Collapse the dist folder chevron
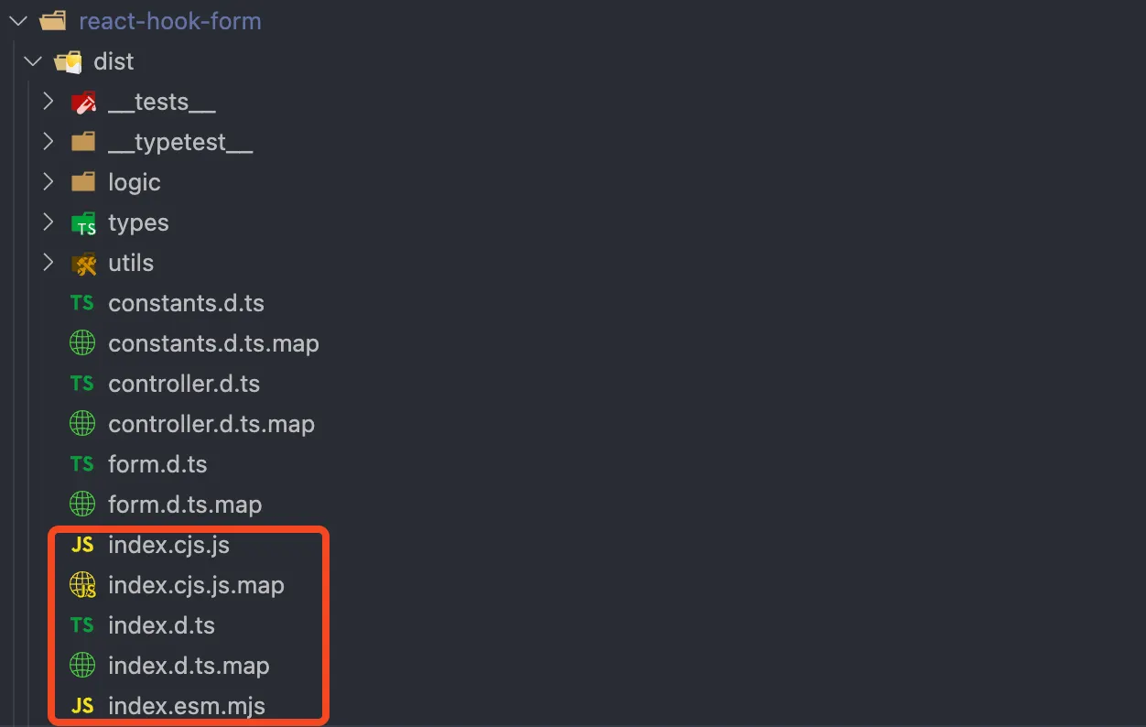 coord(33,62)
